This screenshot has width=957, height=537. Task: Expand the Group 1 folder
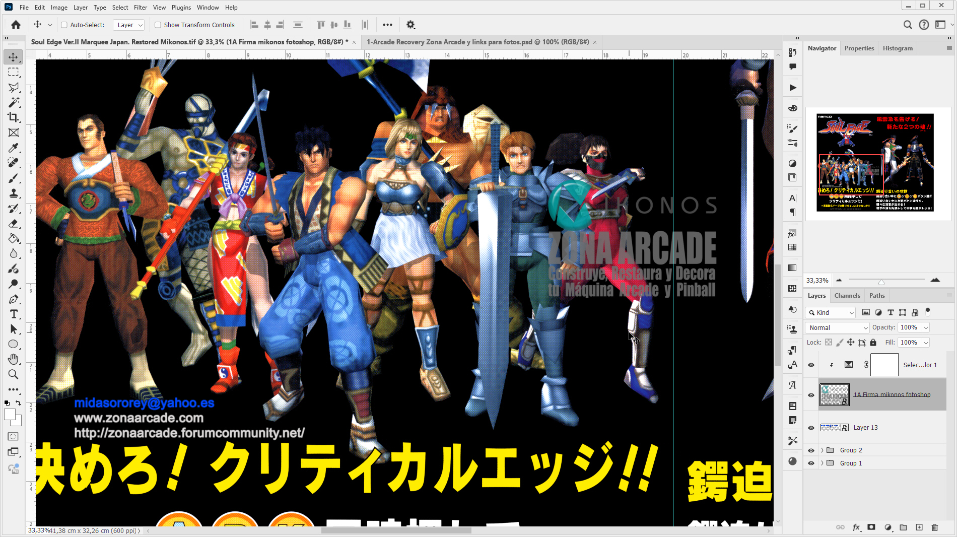click(822, 463)
